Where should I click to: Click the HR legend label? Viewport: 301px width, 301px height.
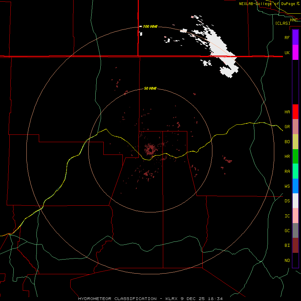pos(287,157)
